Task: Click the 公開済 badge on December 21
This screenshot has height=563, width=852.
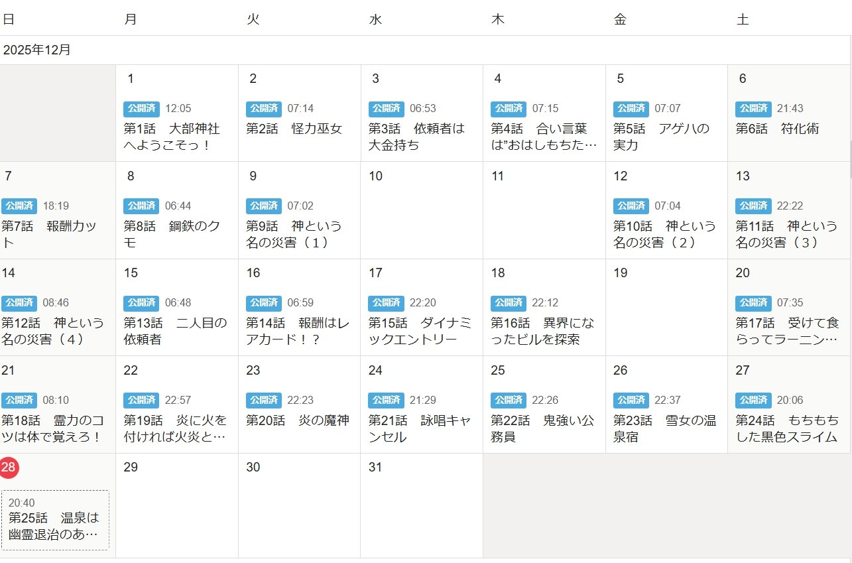Action: coord(19,401)
